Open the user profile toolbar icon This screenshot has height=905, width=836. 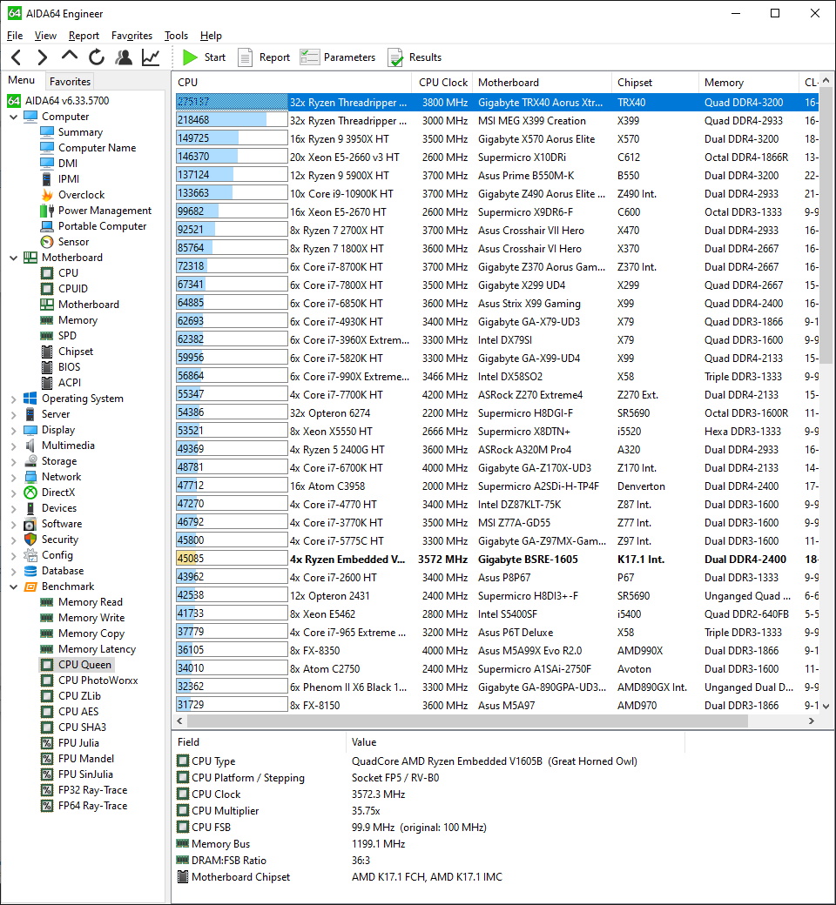point(123,57)
